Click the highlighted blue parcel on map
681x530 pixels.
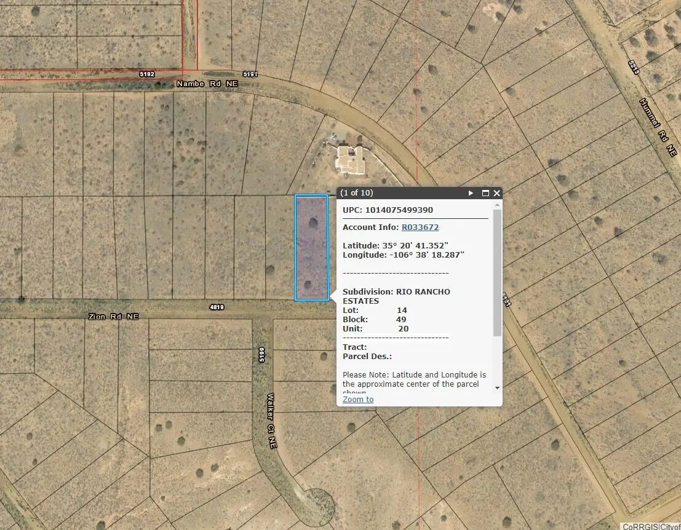311,248
